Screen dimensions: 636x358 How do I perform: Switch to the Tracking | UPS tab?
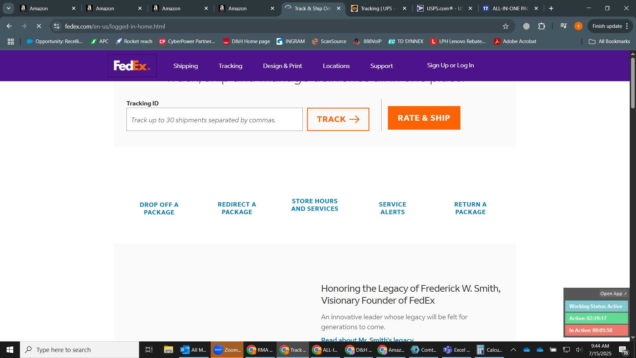coord(378,8)
